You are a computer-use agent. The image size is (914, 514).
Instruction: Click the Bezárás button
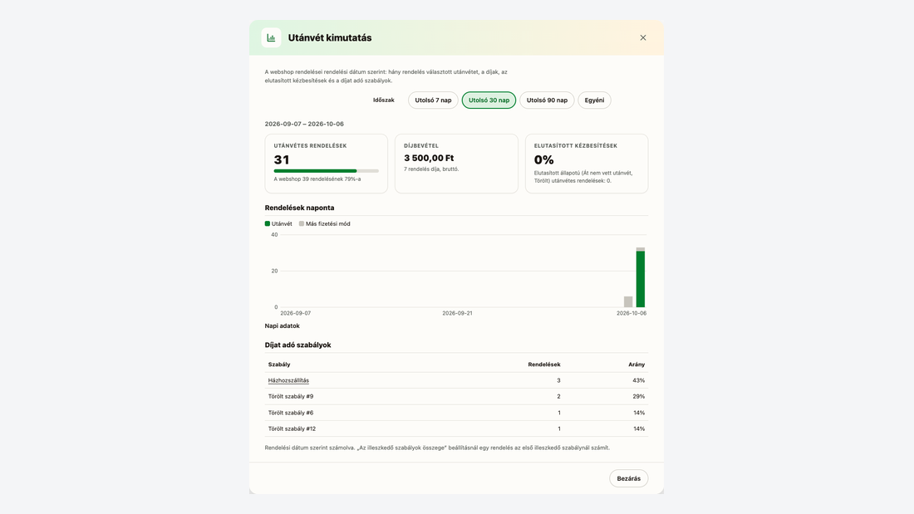[628, 478]
